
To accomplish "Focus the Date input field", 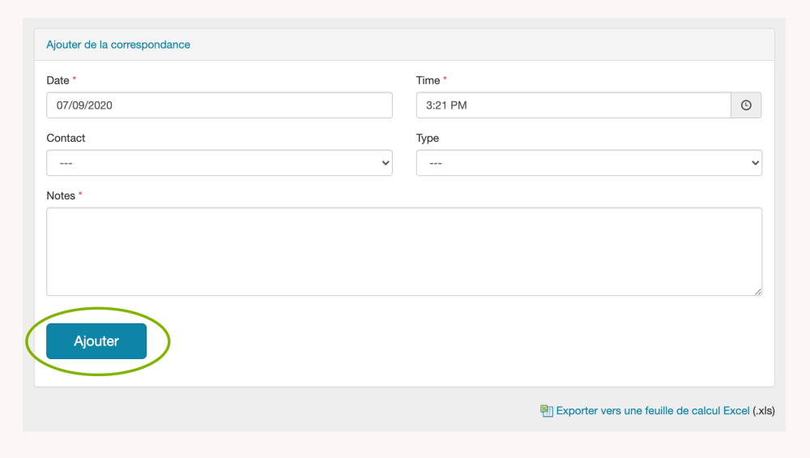I will pyautogui.click(x=219, y=105).
